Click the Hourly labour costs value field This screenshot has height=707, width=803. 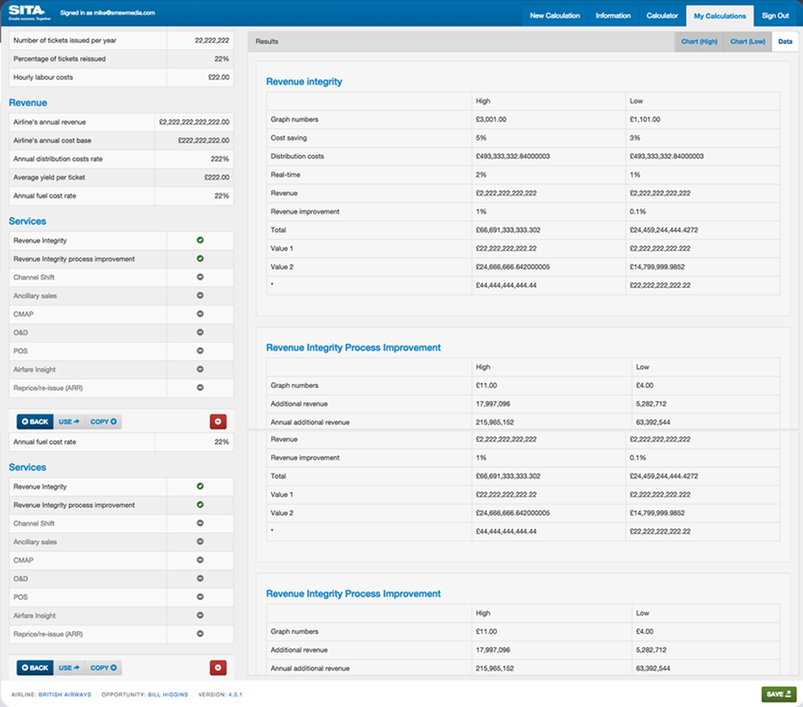(x=198, y=77)
